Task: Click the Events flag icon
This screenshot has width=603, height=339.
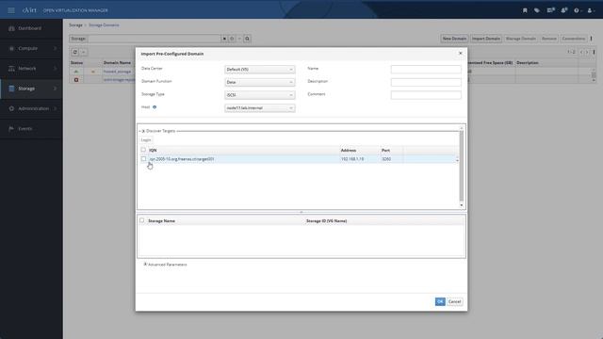Action: 11,129
